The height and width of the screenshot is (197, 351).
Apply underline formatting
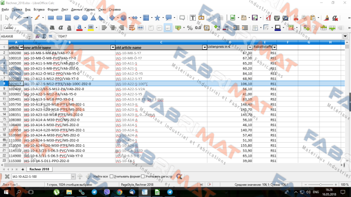pyautogui.click(x=69, y=28)
